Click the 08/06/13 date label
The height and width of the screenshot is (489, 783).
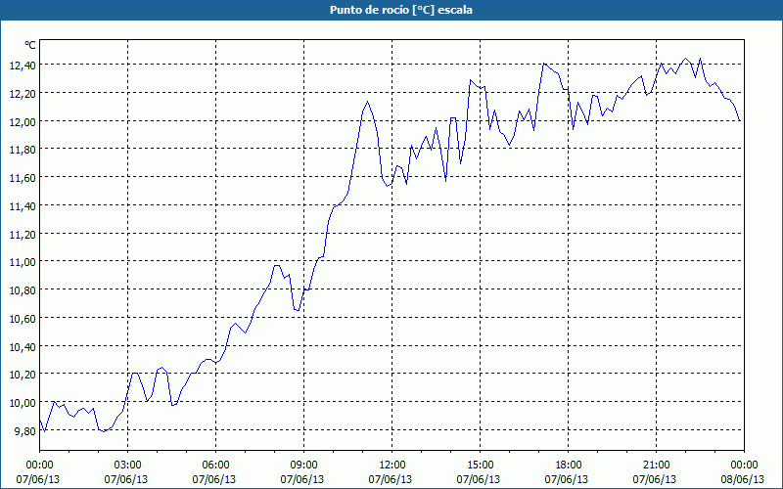(x=743, y=479)
